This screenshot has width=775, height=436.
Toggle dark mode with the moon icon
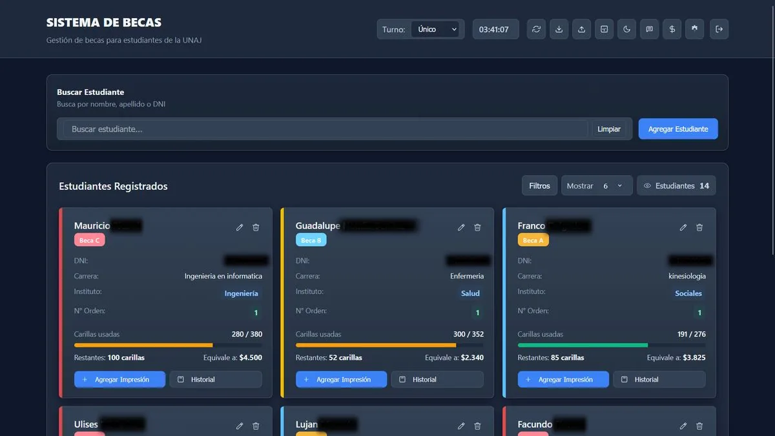(626, 29)
